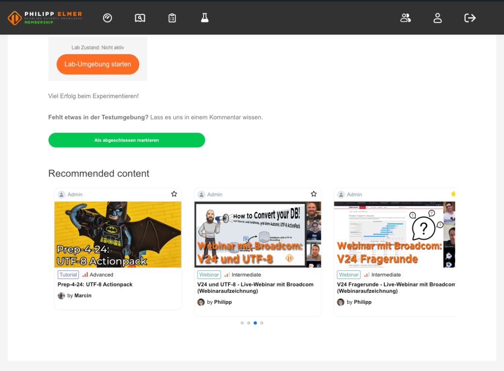Select the fourth carousel dot
504x371 pixels.
[x=261, y=323]
